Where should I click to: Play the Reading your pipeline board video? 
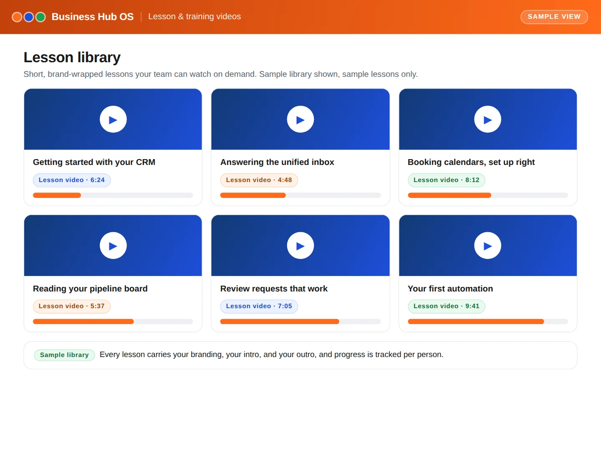coord(113,246)
